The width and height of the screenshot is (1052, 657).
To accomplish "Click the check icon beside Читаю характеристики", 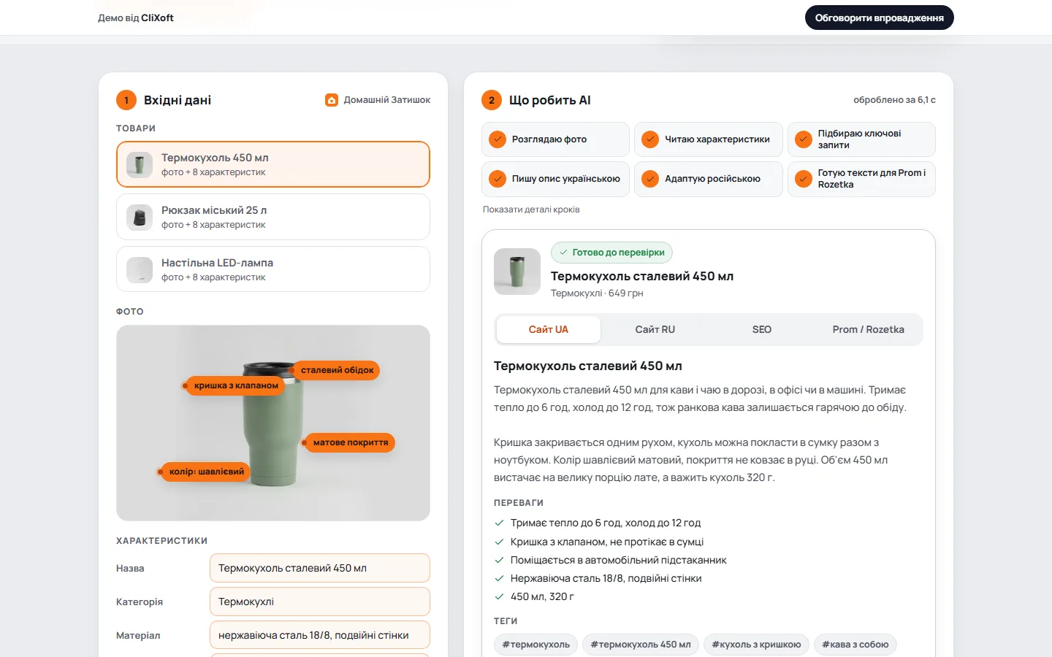I will tap(650, 139).
